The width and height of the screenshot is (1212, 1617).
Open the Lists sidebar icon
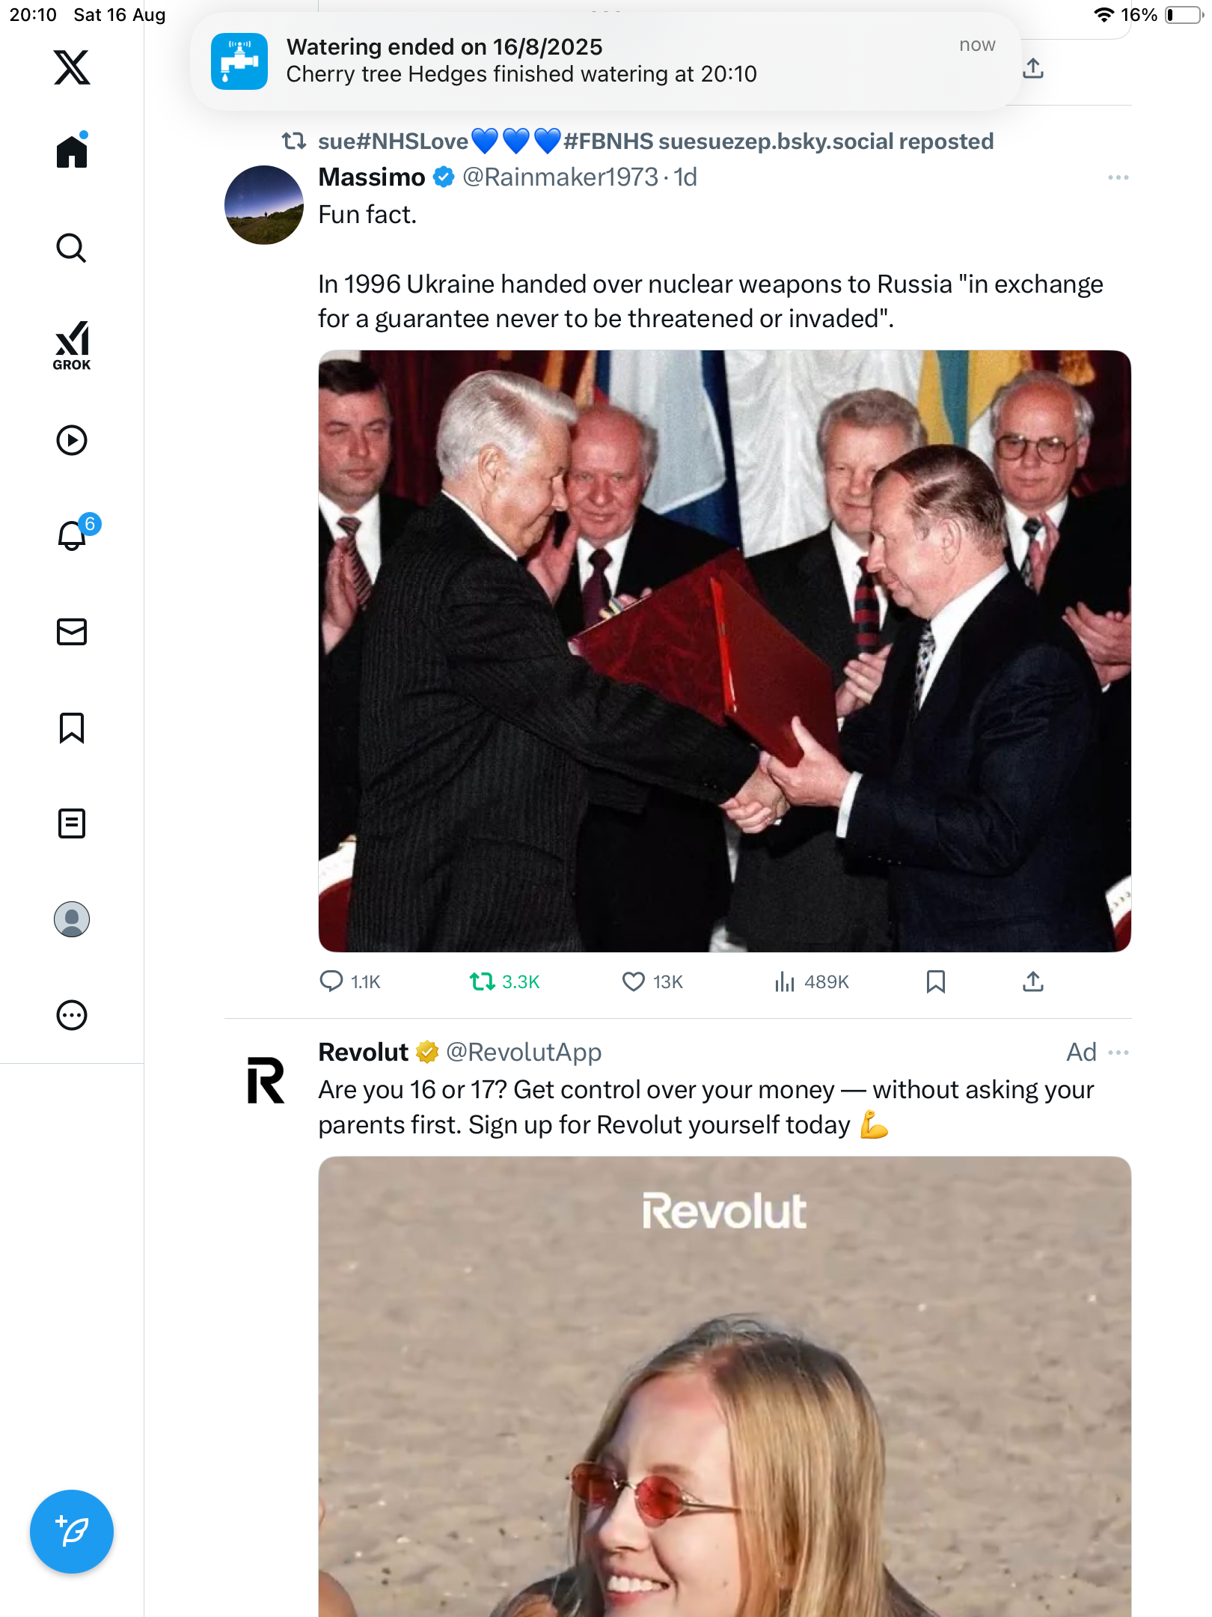click(x=72, y=823)
